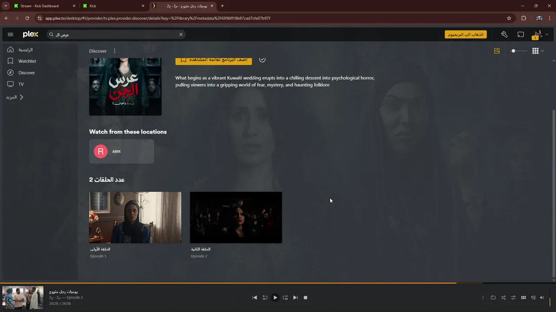Screen dimensions: 556x312
Task: Click the الحلقة الثانية episode title
Action: (201, 249)
